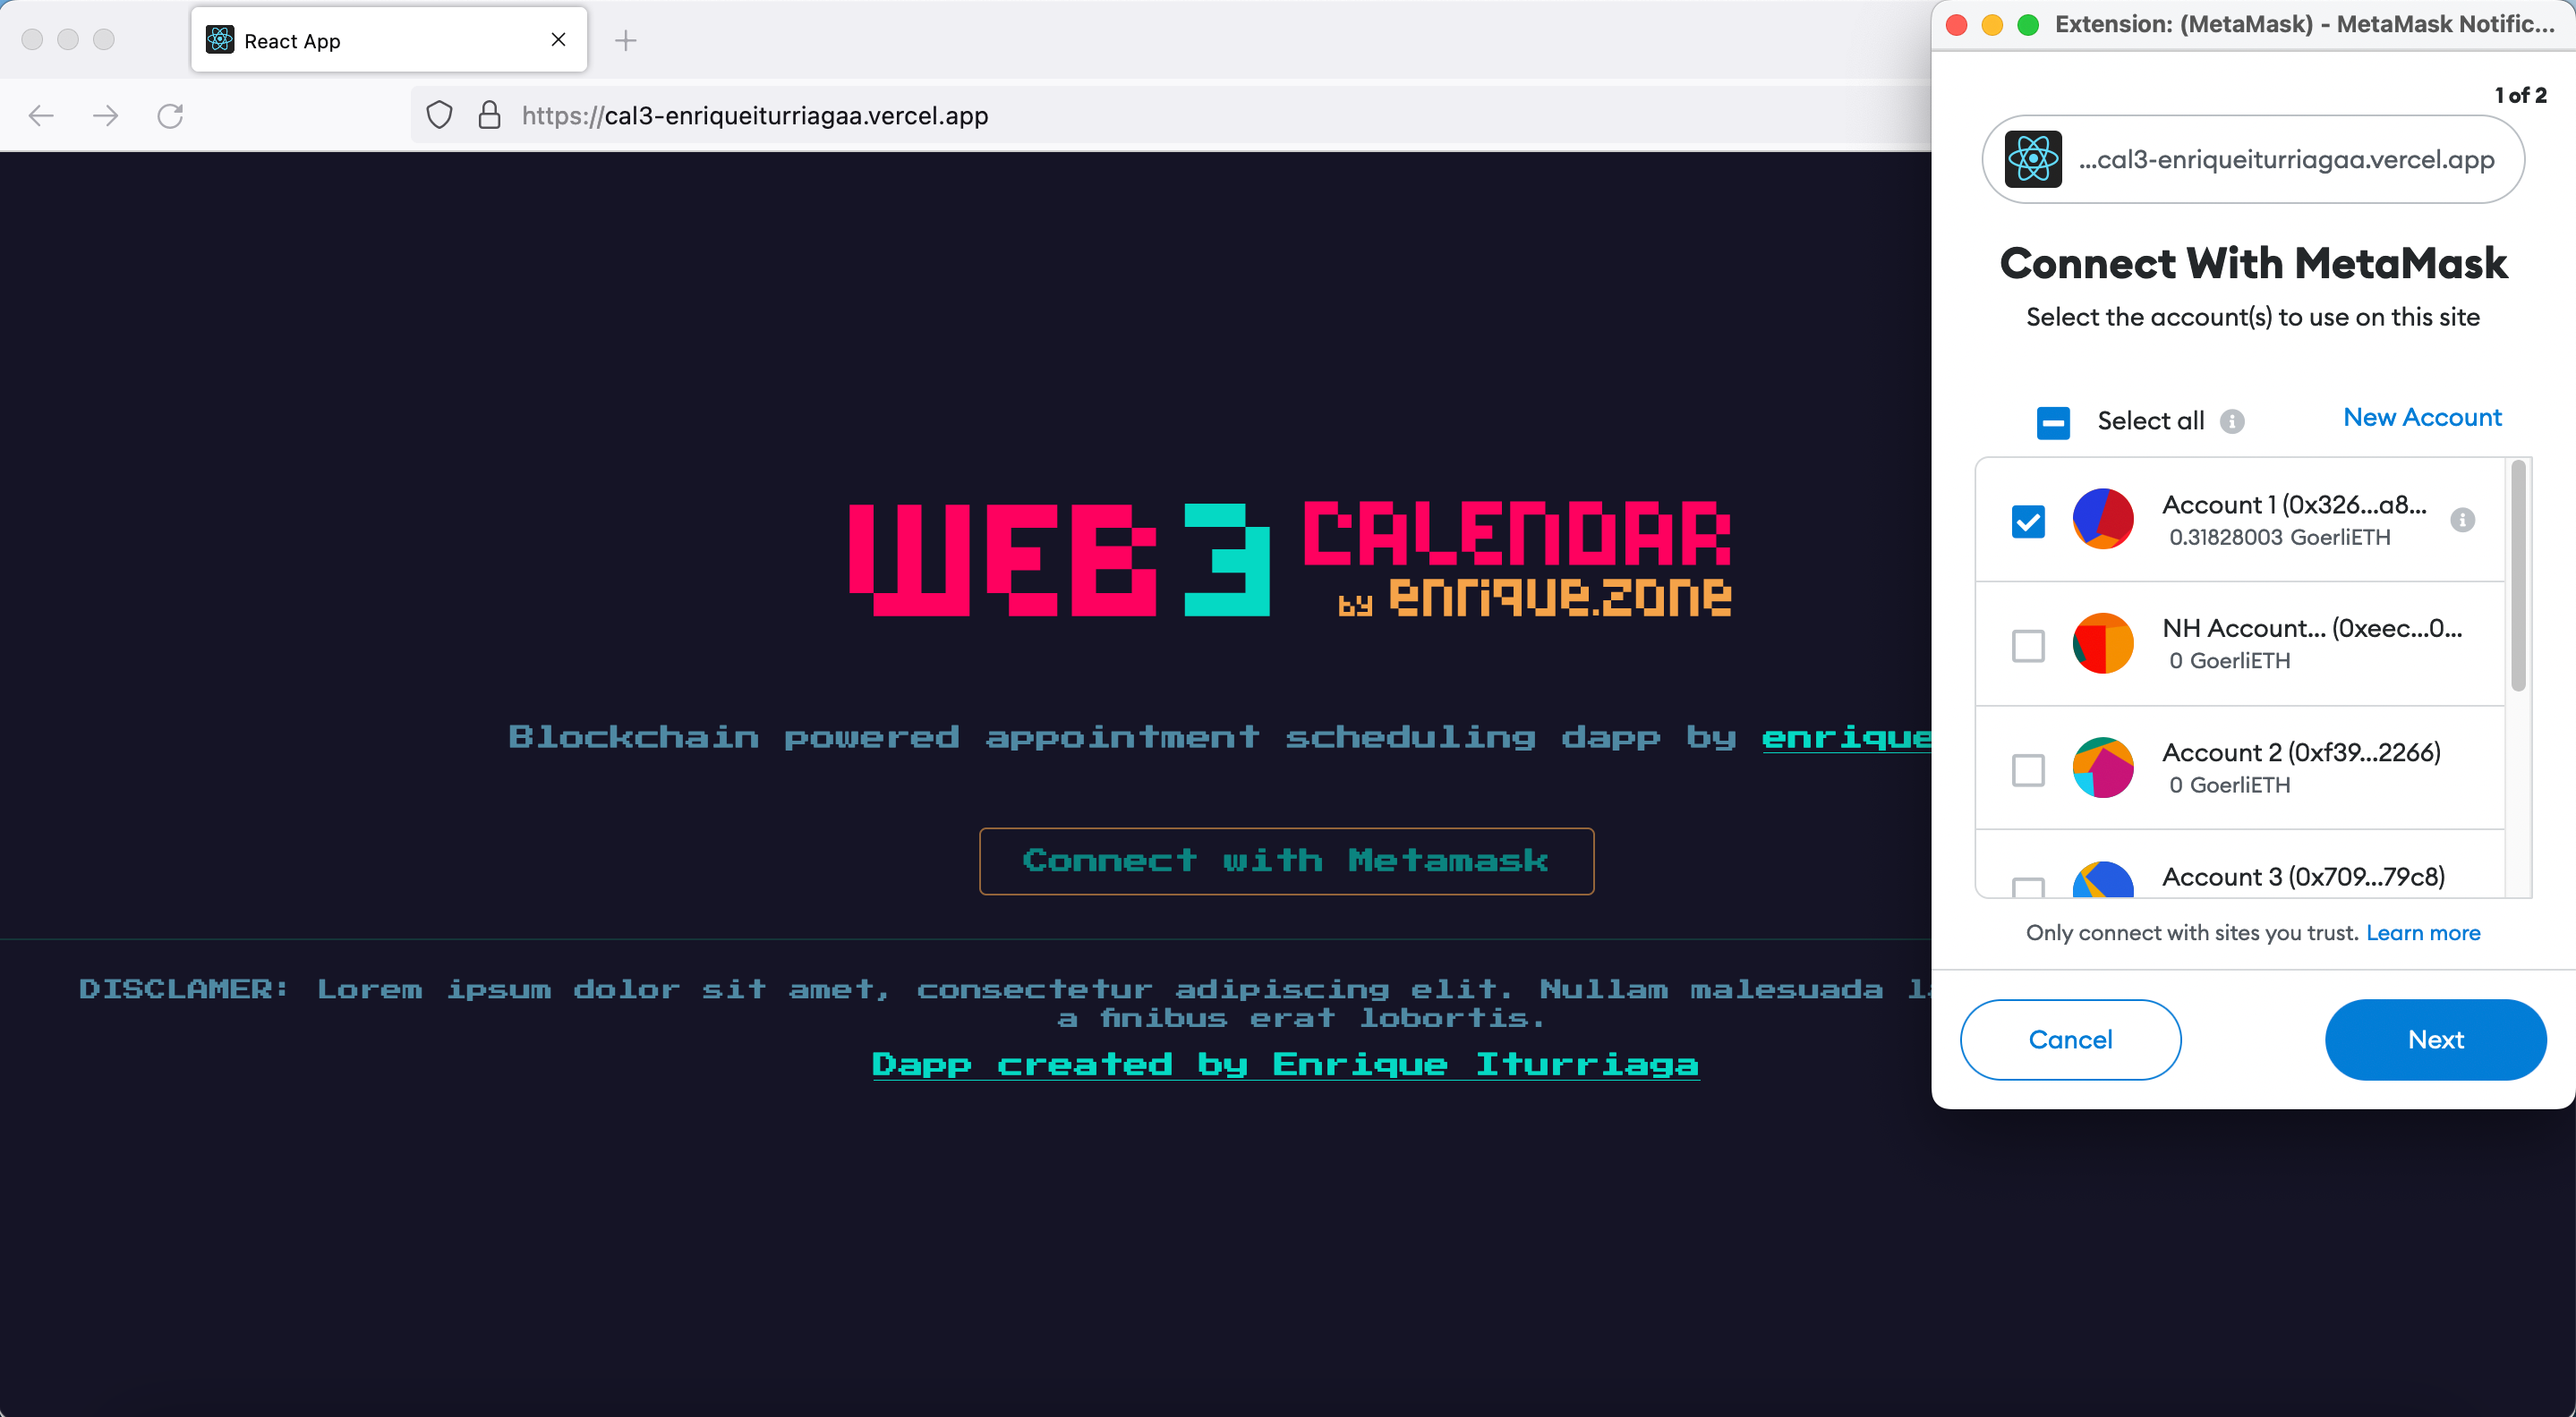The image size is (2576, 1417).
Task: Click the lock icon in address bar
Action: click(x=490, y=115)
